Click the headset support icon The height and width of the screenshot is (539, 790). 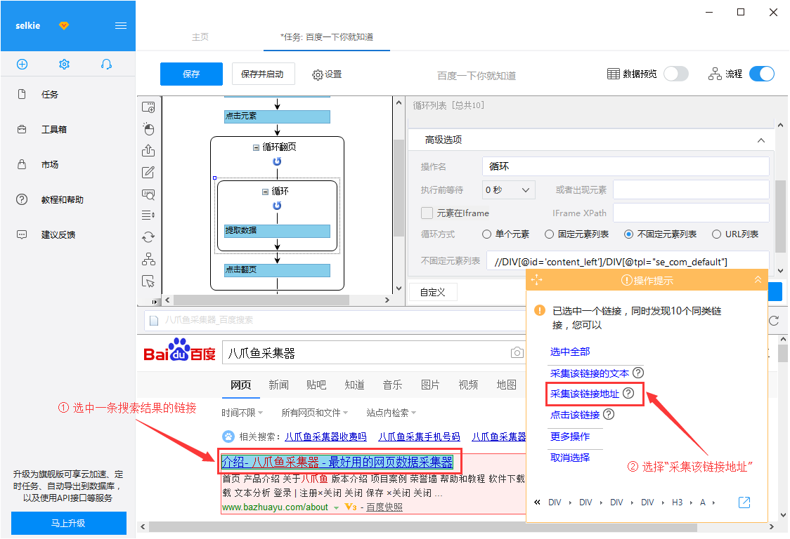pyautogui.click(x=106, y=65)
